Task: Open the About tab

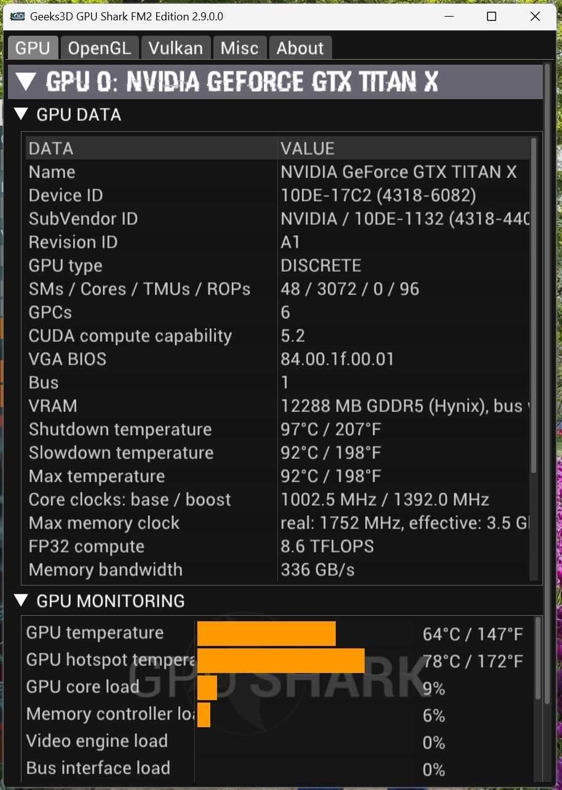Action: coord(300,48)
